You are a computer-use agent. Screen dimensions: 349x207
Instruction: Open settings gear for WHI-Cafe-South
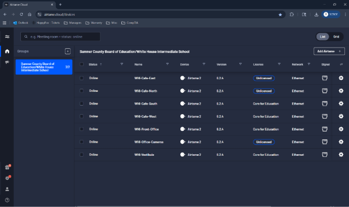click(341, 103)
